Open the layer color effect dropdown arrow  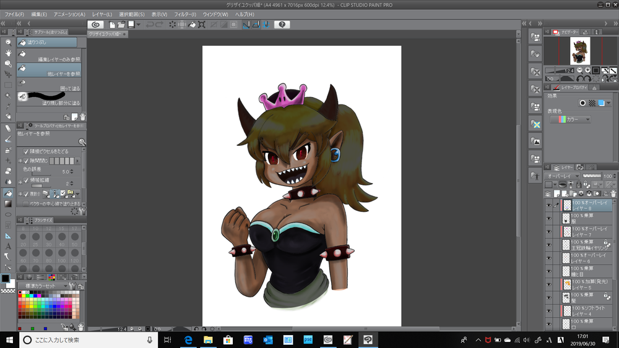[608, 103]
